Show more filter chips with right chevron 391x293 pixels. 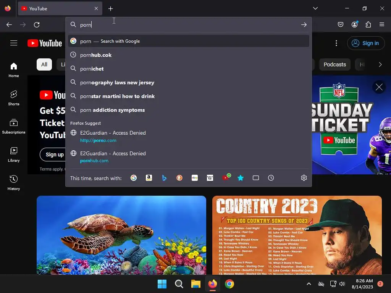point(380,64)
